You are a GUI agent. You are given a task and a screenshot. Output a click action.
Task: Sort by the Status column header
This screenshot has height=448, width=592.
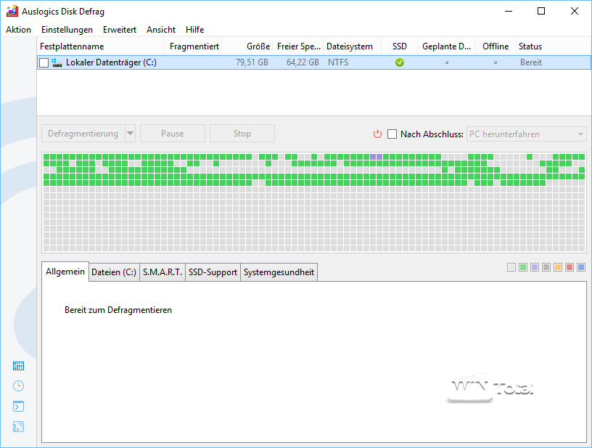coord(553,46)
